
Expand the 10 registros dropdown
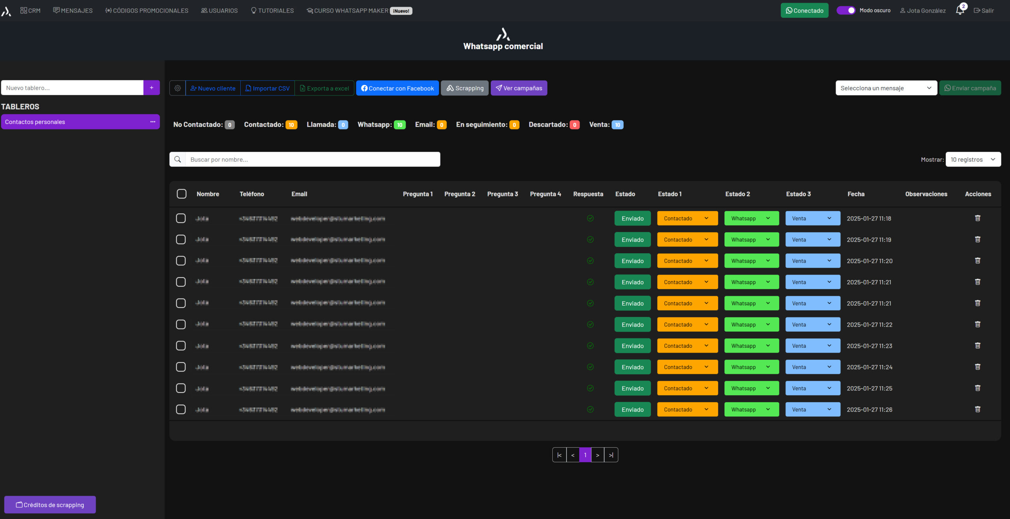(973, 159)
